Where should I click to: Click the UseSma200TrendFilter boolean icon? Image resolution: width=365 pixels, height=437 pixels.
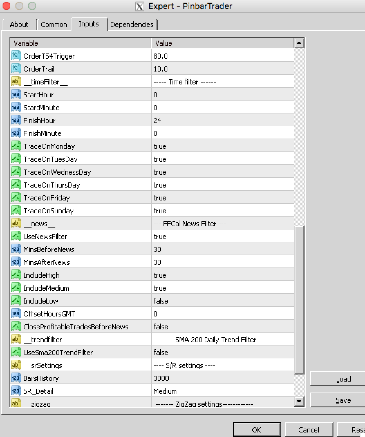tap(16, 352)
